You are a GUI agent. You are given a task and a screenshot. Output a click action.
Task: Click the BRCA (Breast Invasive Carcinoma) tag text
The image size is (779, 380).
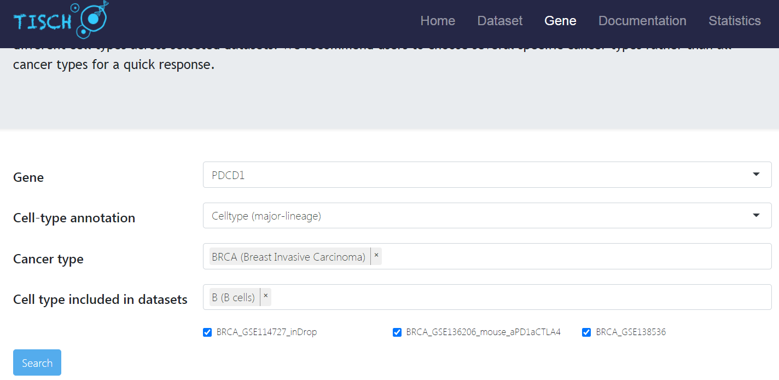pos(289,257)
